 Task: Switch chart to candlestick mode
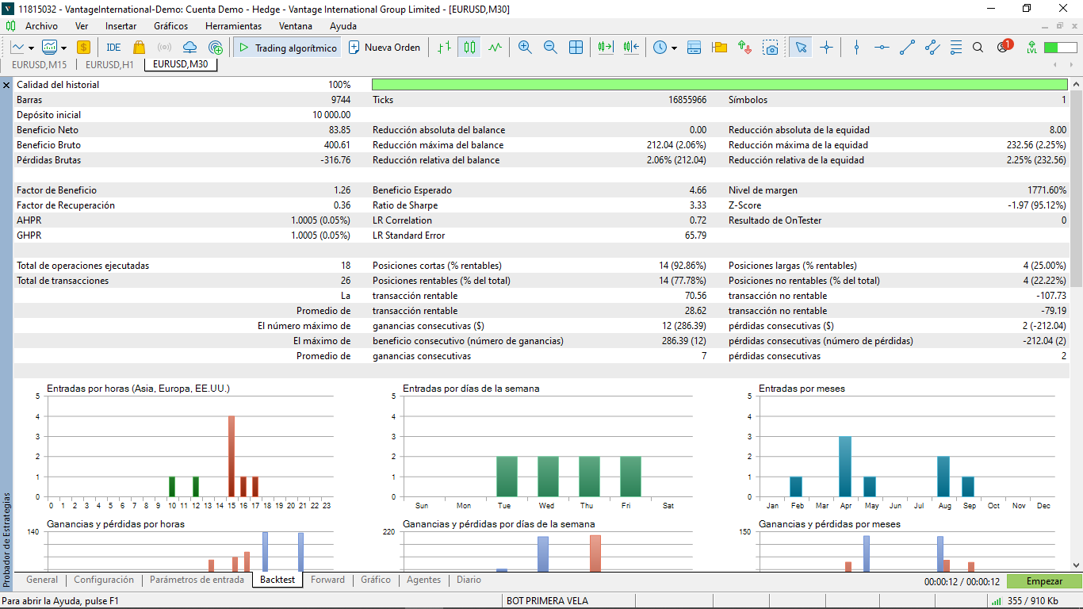470,48
